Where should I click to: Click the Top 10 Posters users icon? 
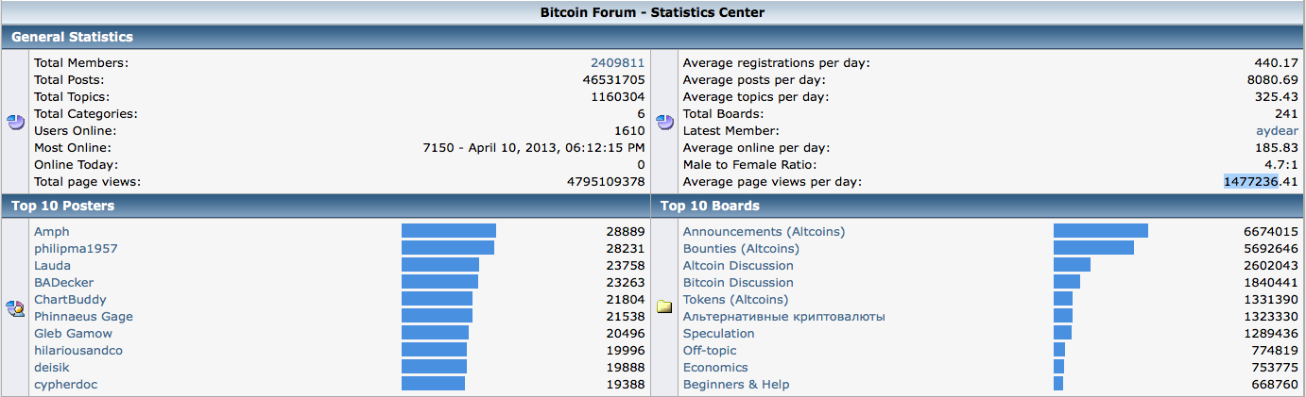(x=15, y=307)
